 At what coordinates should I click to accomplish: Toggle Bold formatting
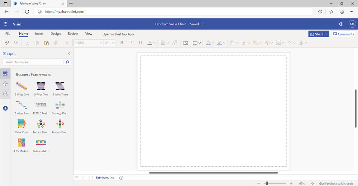[122, 43]
